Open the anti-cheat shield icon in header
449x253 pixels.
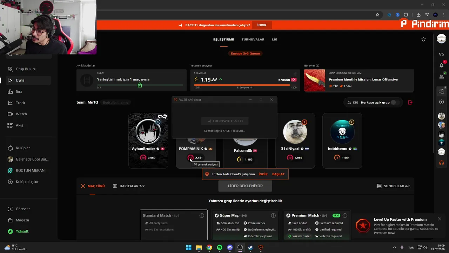(x=423, y=39)
